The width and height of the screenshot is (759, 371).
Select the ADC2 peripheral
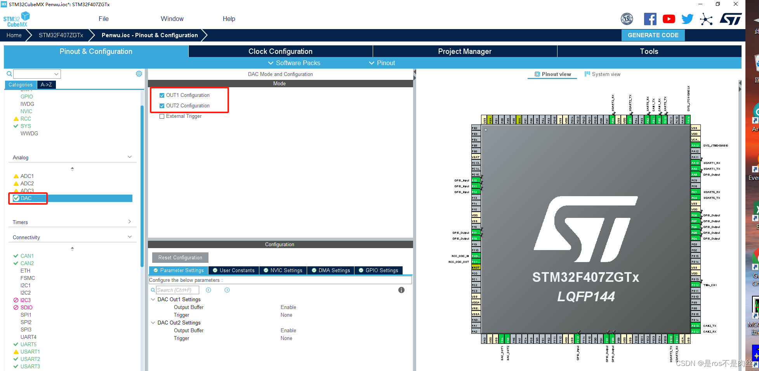[27, 183]
